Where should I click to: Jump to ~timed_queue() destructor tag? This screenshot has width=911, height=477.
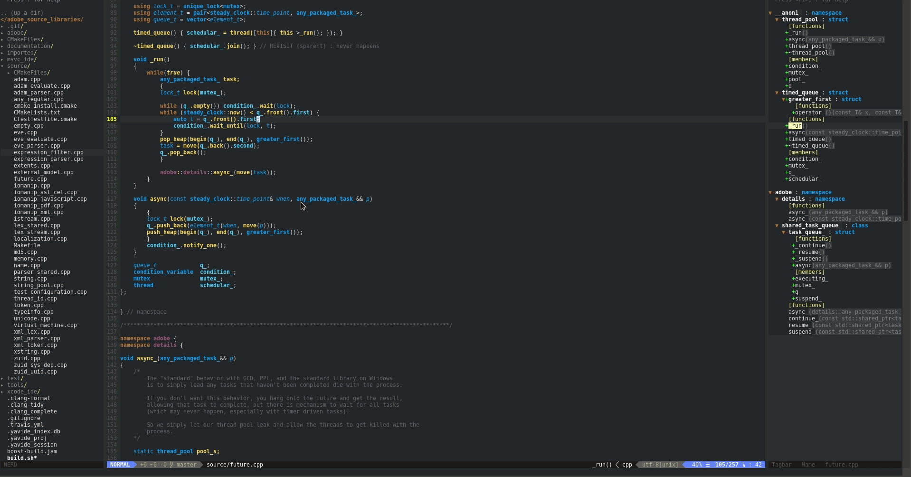[x=812, y=146]
